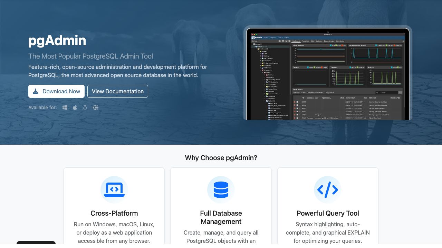The width and height of the screenshot is (442, 248).
Task: Click the Cross-Platform laptop code icon
Action: (x=114, y=190)
